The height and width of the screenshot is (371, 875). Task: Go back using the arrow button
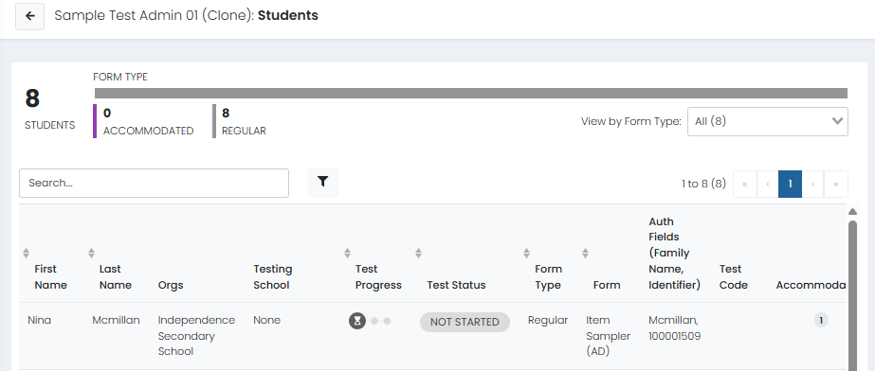point(29,16)
